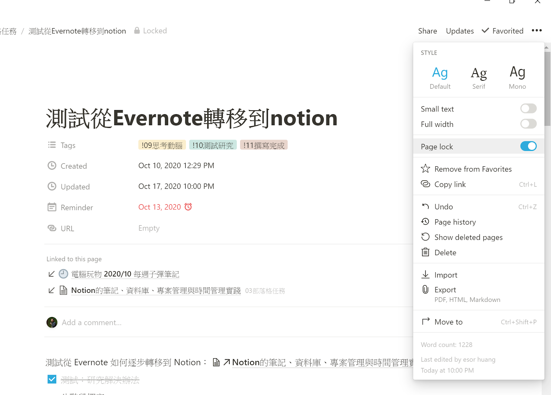Click the Delete trash can icon
This screenshot has width=551, height=395.
(425, 252)
